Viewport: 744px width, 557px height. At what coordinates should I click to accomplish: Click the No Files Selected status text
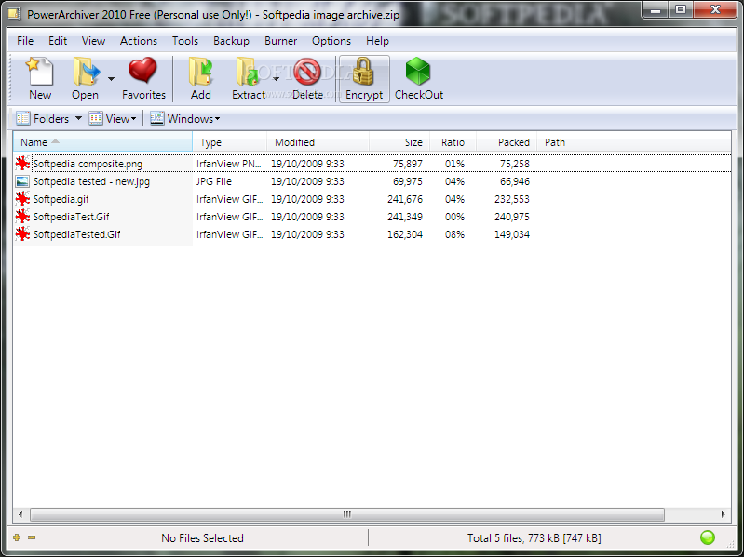pos(202,538)
